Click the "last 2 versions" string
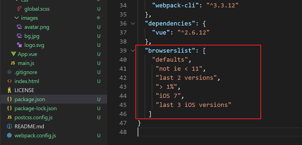 tap(186, 78)
